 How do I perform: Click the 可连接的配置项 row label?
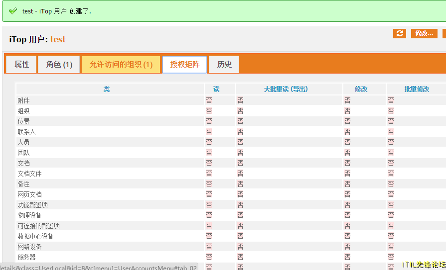point(39,226)
